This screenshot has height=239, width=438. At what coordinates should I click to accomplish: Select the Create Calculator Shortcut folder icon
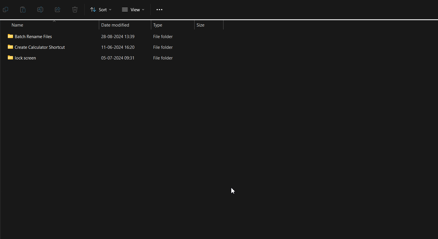10,47
